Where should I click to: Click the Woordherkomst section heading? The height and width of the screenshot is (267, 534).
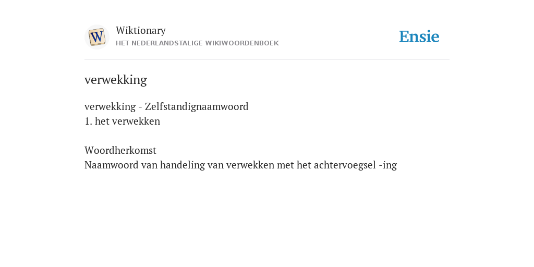[120, 150]
